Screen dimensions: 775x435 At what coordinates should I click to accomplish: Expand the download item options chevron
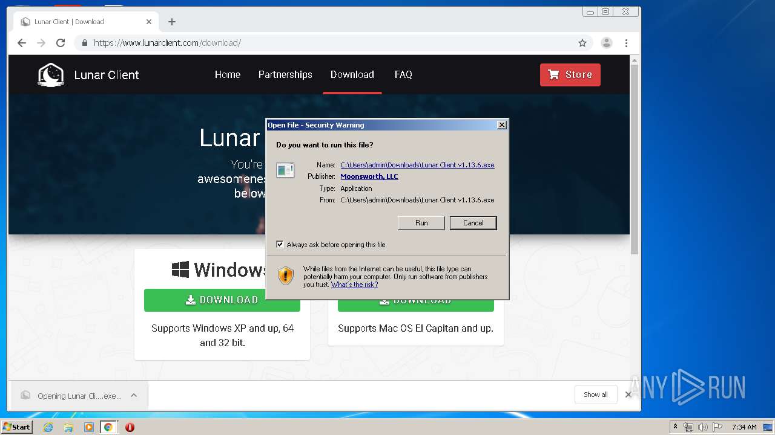134,396
